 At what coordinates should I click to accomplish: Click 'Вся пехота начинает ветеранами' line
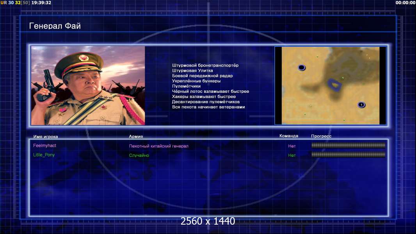[x=208, y=107]
